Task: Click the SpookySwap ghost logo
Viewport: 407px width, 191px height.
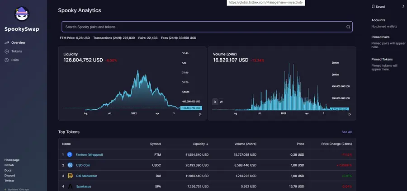Action: point(22,14)
